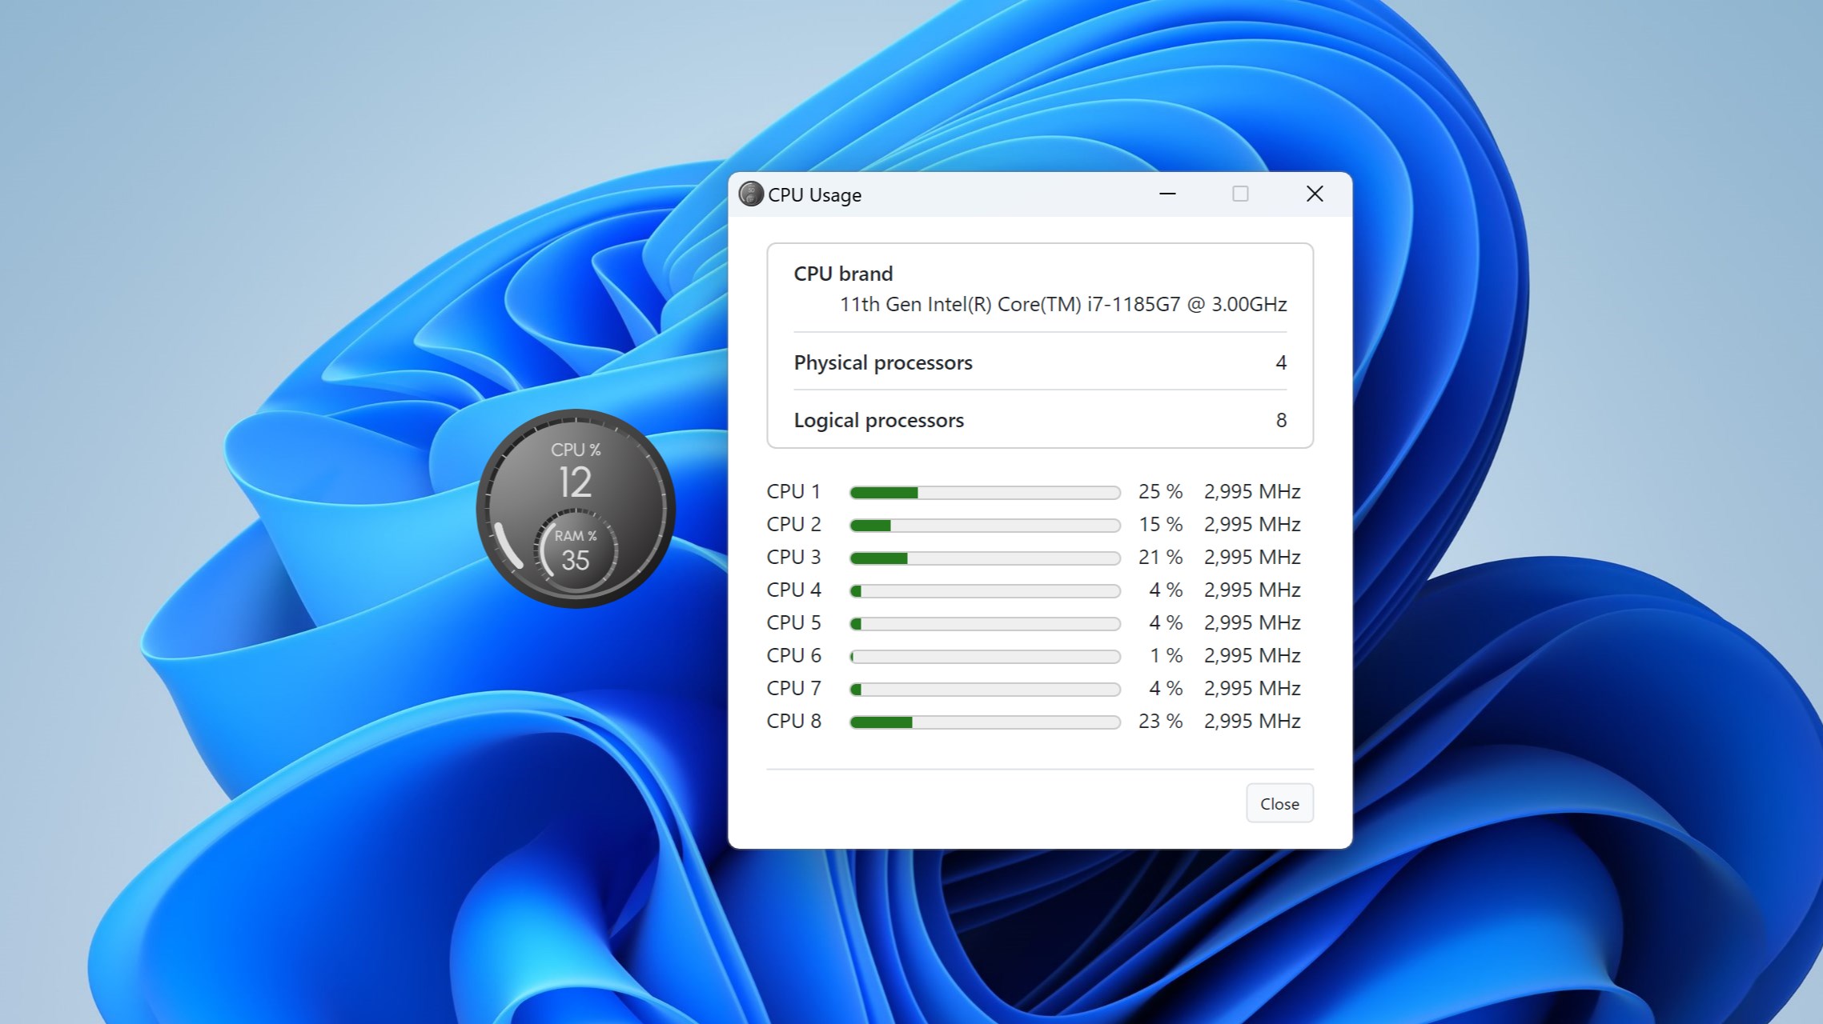
Task: Minimize the CPU Usage window
Action: pyautogui.click(x=1167, y=194)
